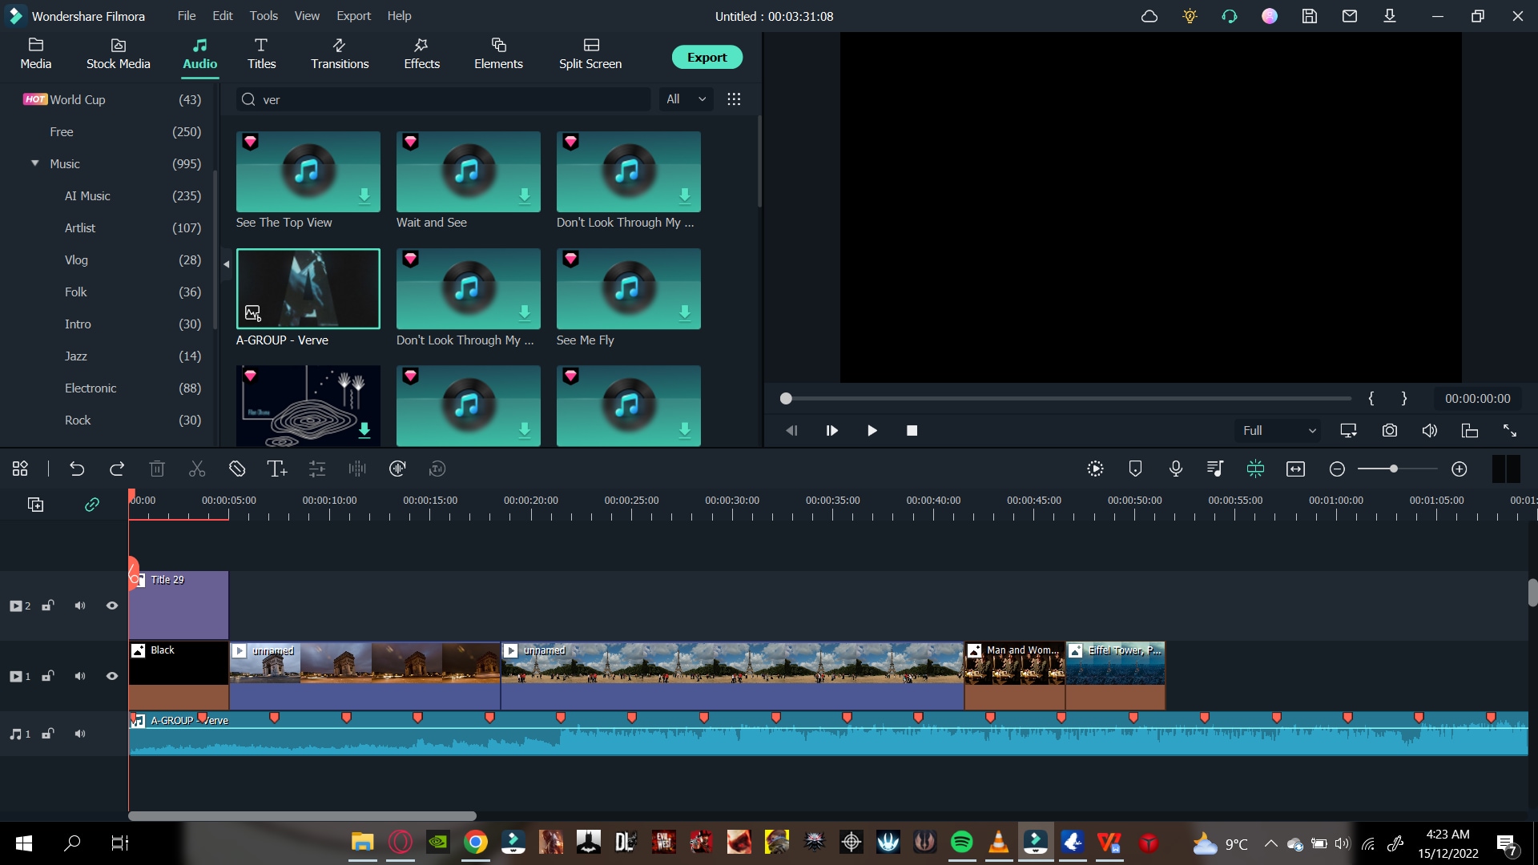
Task: Click the Audio Mixer icon in toolbar
Action: pos(1216,468)
